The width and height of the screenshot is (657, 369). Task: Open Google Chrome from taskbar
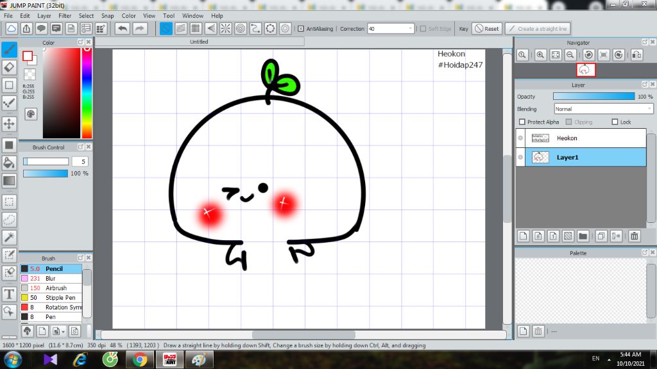[x=139, y=360]
